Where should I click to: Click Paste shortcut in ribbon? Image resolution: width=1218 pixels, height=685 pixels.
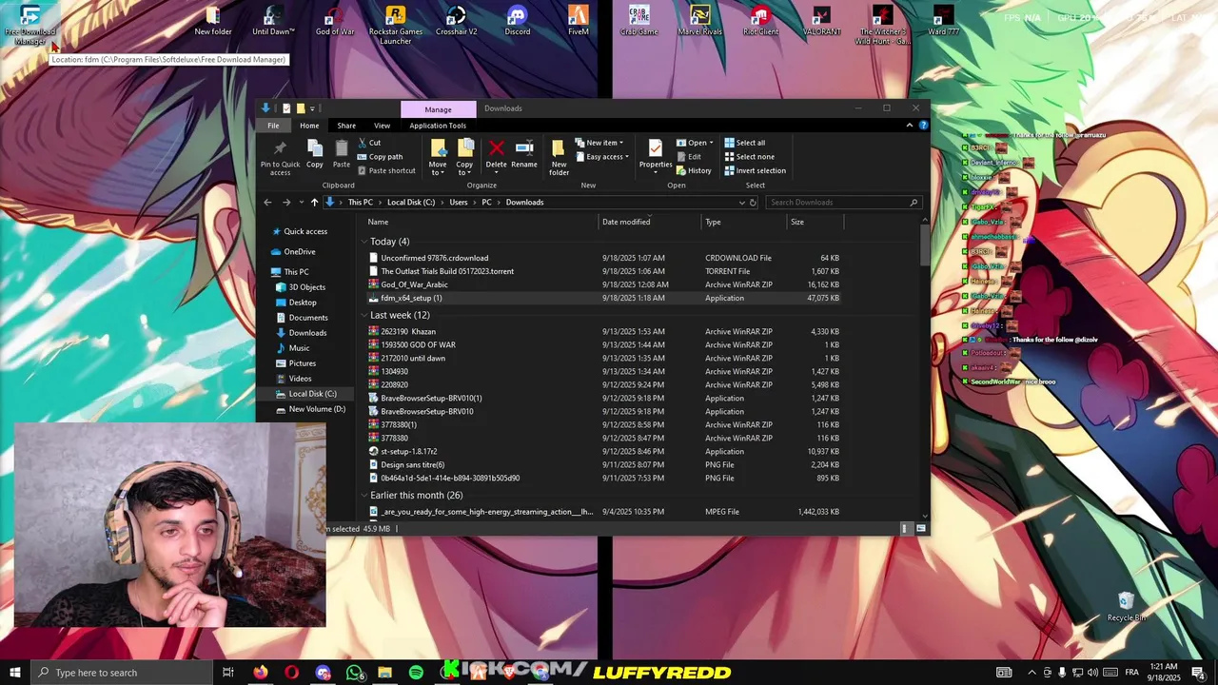tap(386, 171)
